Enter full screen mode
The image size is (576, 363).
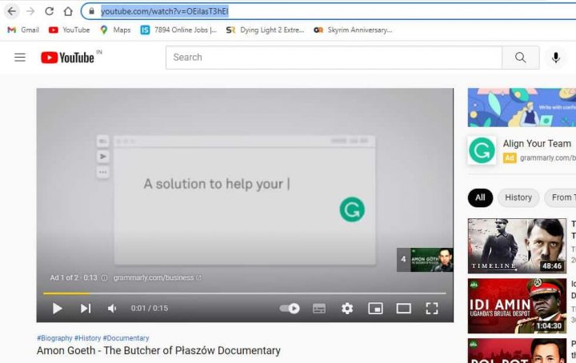(x=432, y=309)
